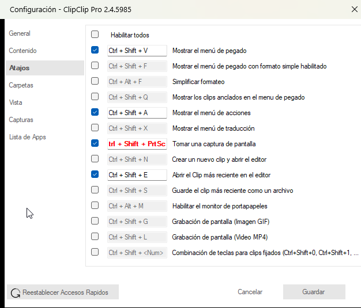The width and height of the screenshot is (361, 308).
Task: Open the General settings tab
Action: click(x=20, y=33)
